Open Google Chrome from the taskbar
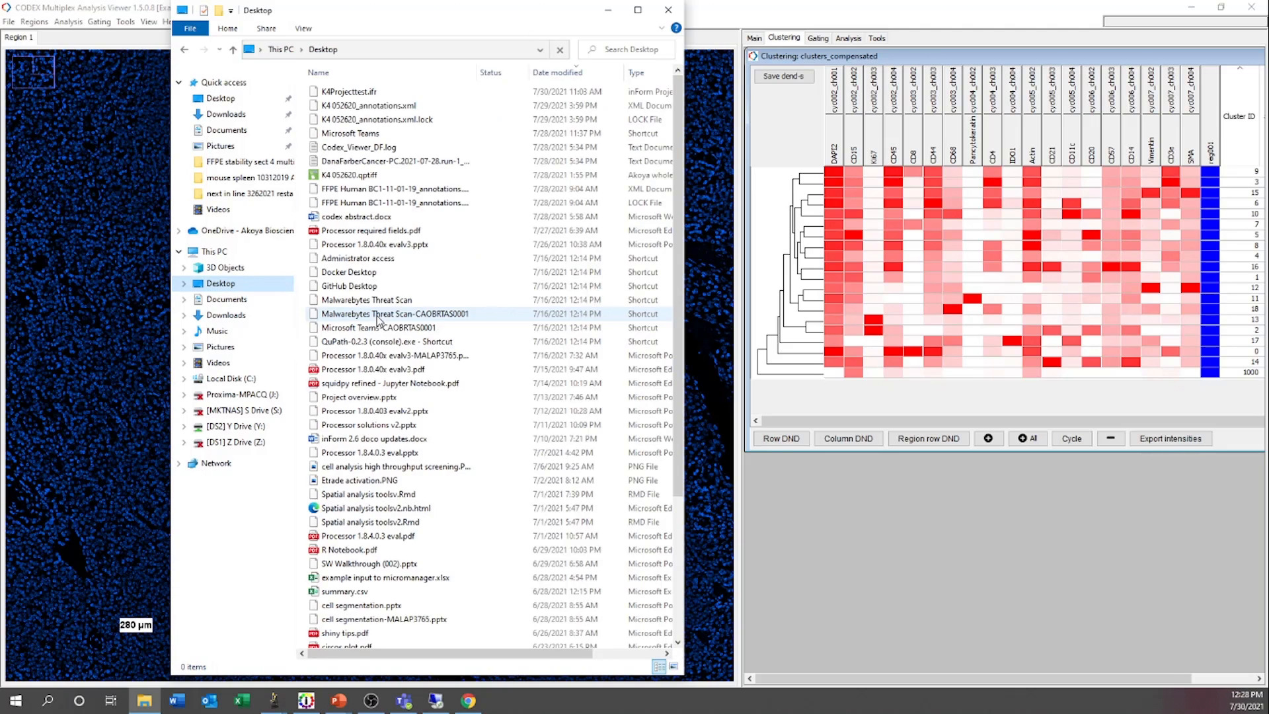The image size is (1269, 714). click(468, 701)
